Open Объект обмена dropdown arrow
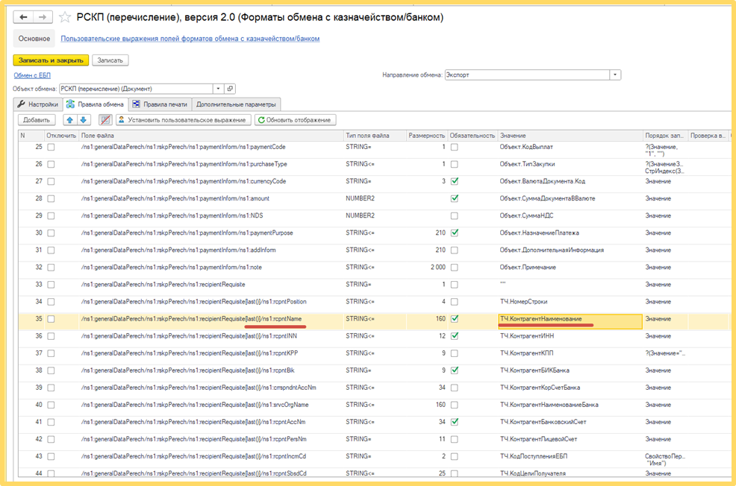 pyautogui.click(x=218, y=89)
